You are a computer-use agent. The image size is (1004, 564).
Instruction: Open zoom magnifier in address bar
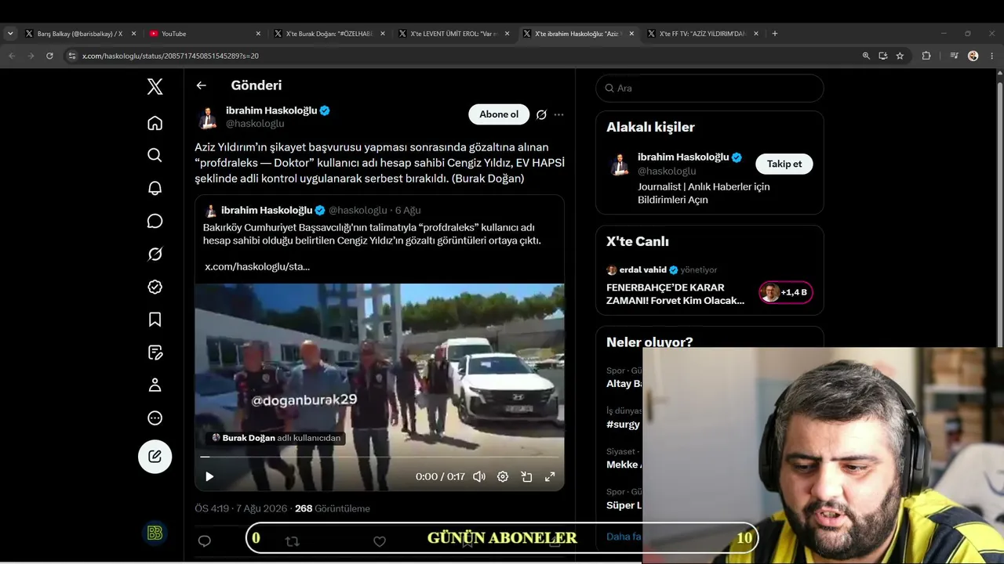click(866, 56)
